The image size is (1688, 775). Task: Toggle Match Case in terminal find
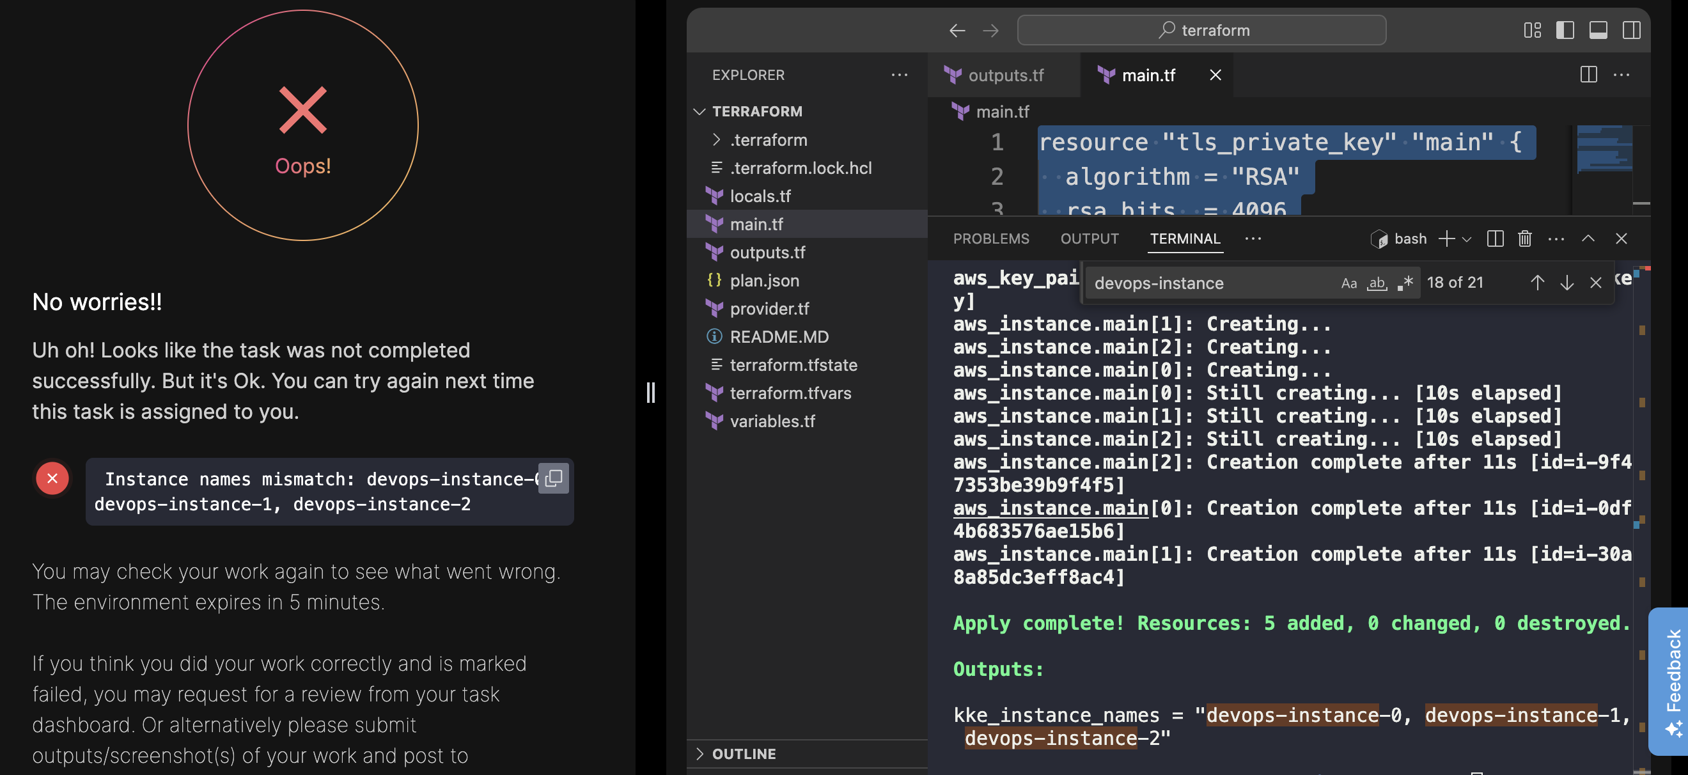pos(1348,283)
